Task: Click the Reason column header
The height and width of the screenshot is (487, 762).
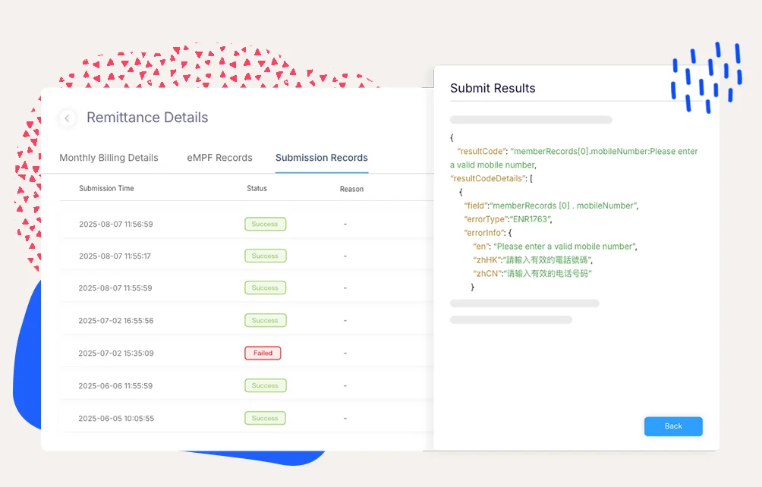Action: [351, 189]
